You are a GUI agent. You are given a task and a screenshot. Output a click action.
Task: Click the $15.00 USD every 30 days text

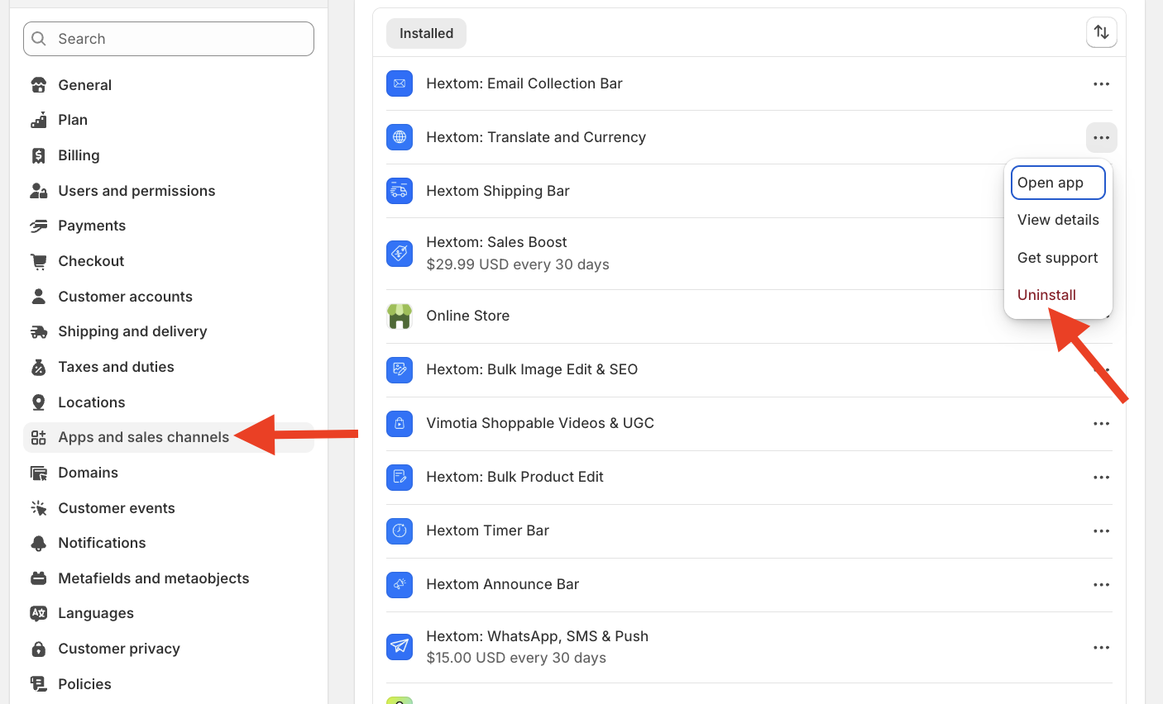[x=516, y=658]
